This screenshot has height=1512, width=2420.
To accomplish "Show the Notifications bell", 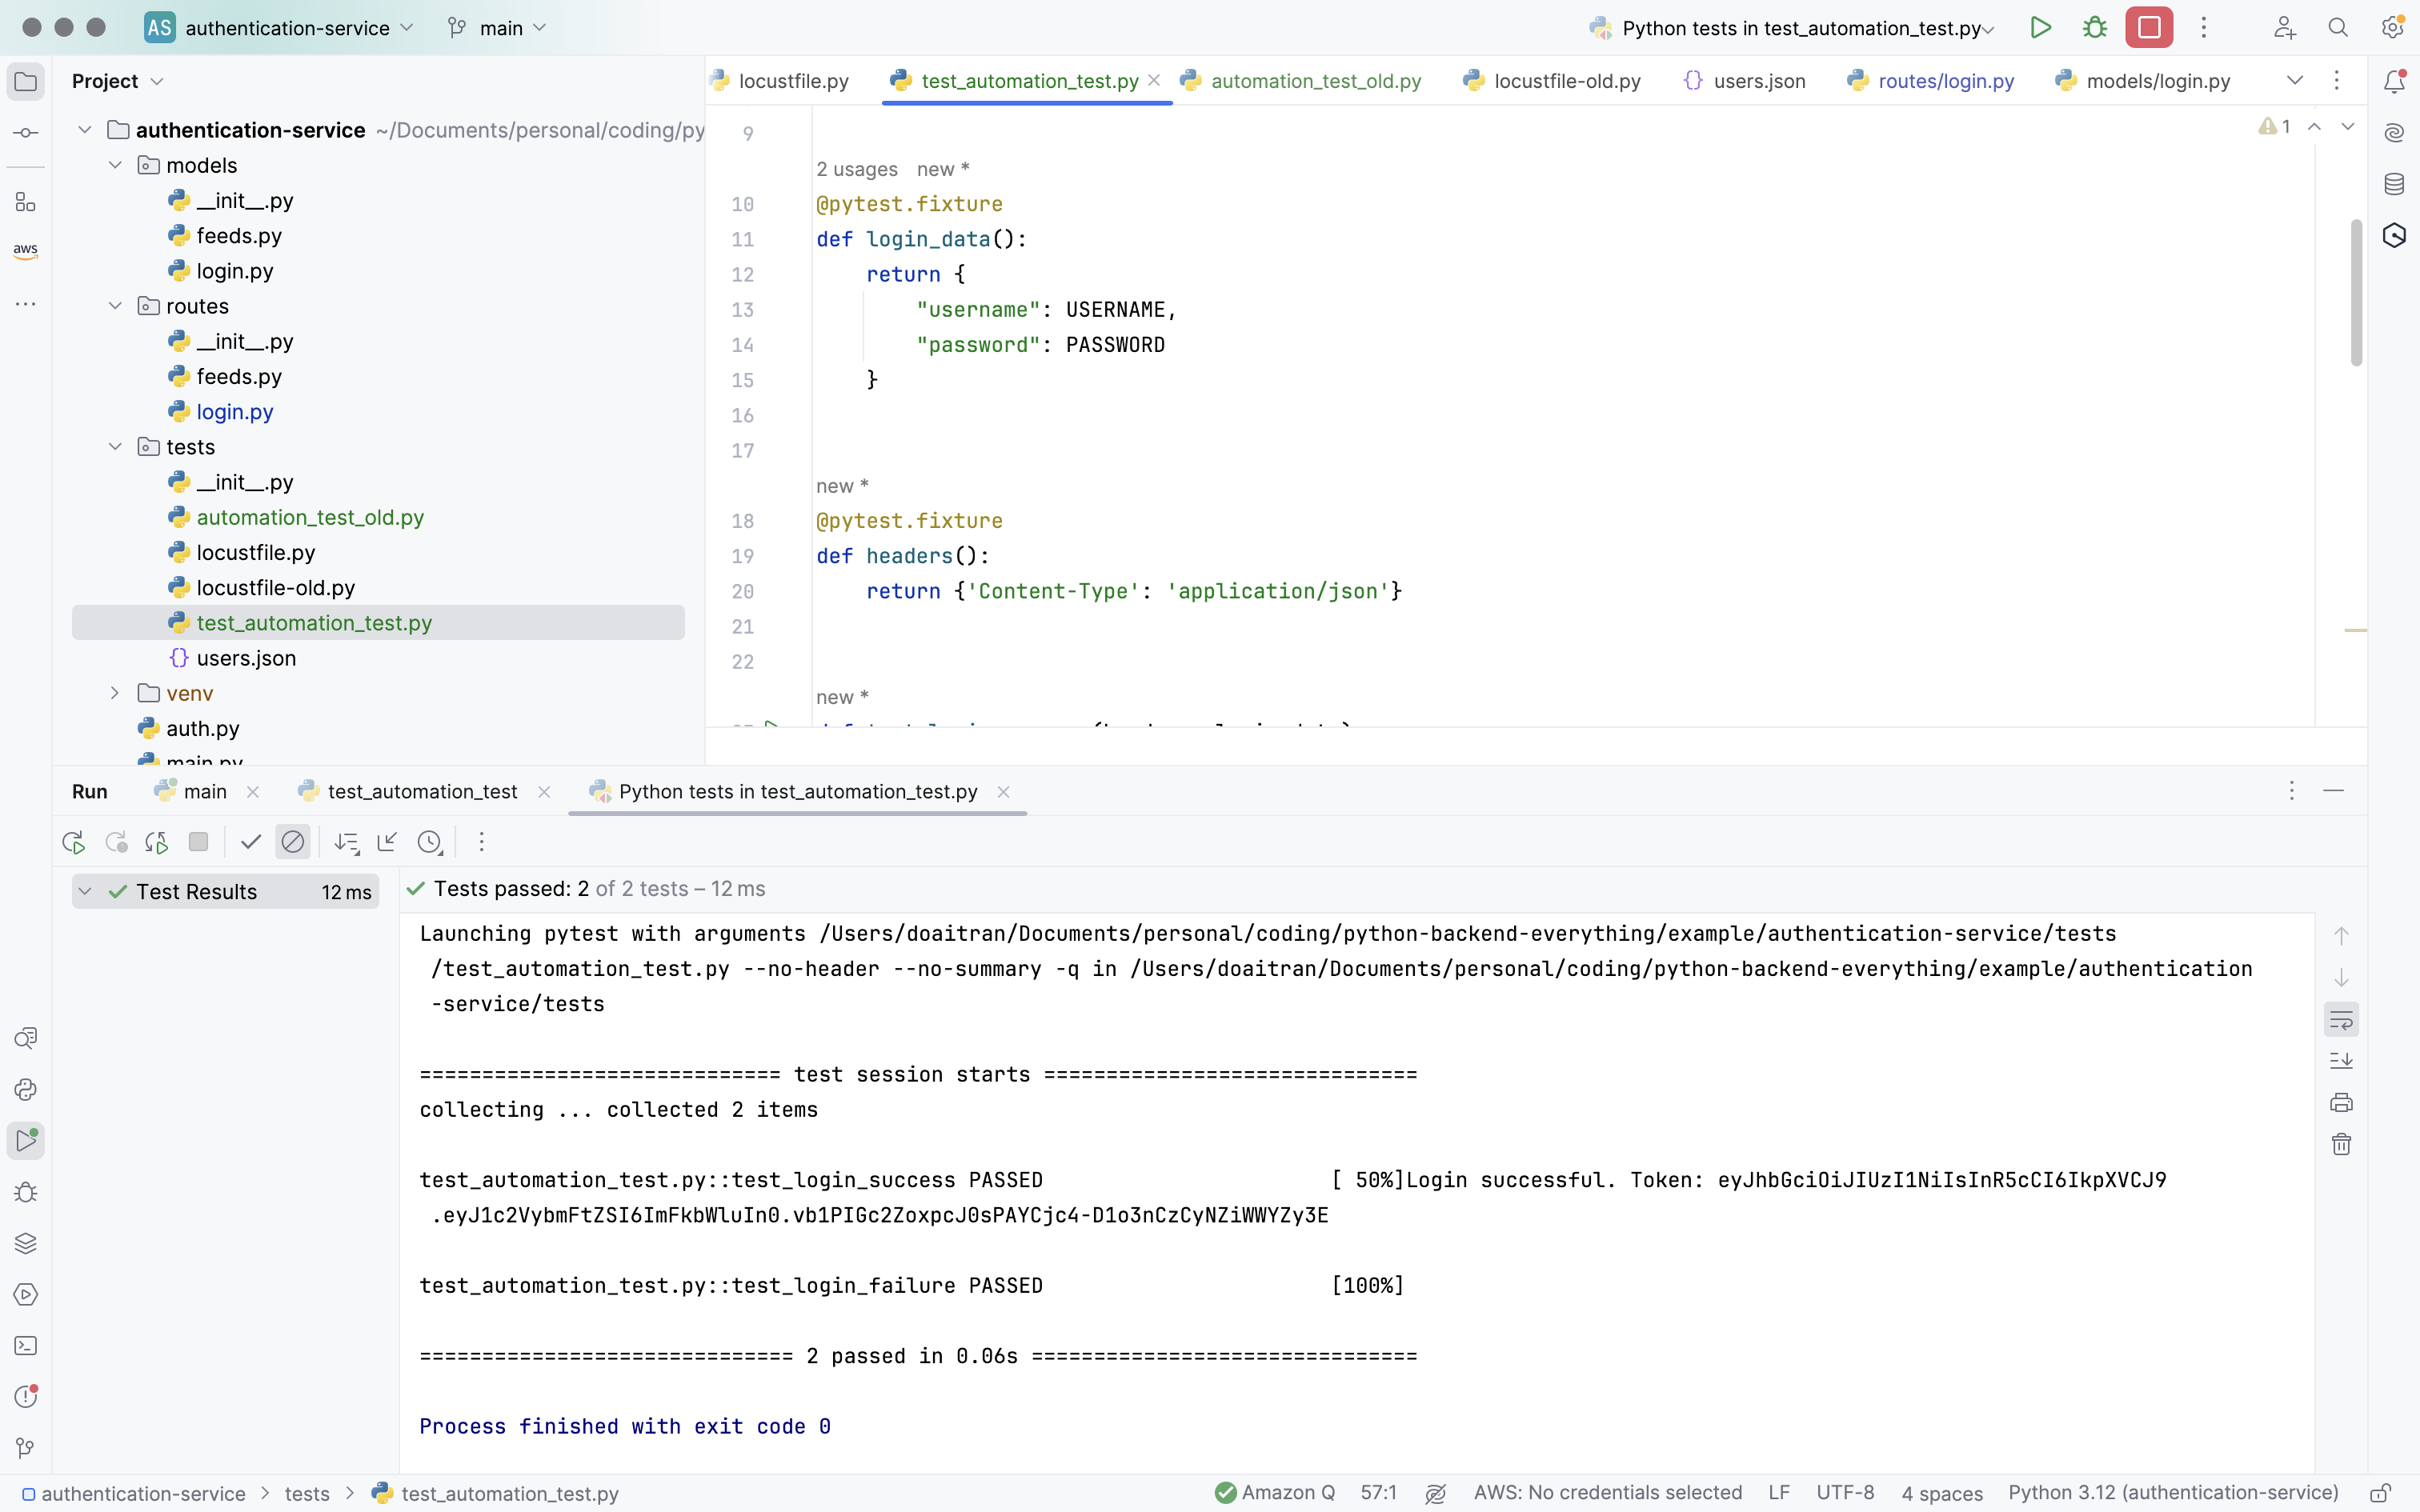I will click(2394, 82).
